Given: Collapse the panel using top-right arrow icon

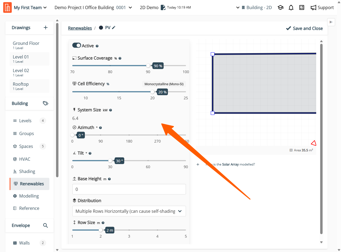Looking at the screenshot, I should tap(331, 22).
